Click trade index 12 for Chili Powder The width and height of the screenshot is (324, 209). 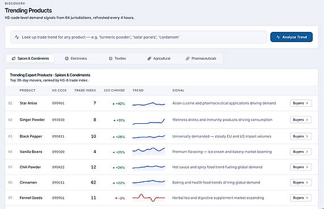(94, 167)
